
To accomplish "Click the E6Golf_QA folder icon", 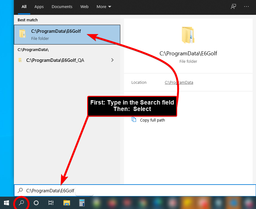I will pos(20,60).
